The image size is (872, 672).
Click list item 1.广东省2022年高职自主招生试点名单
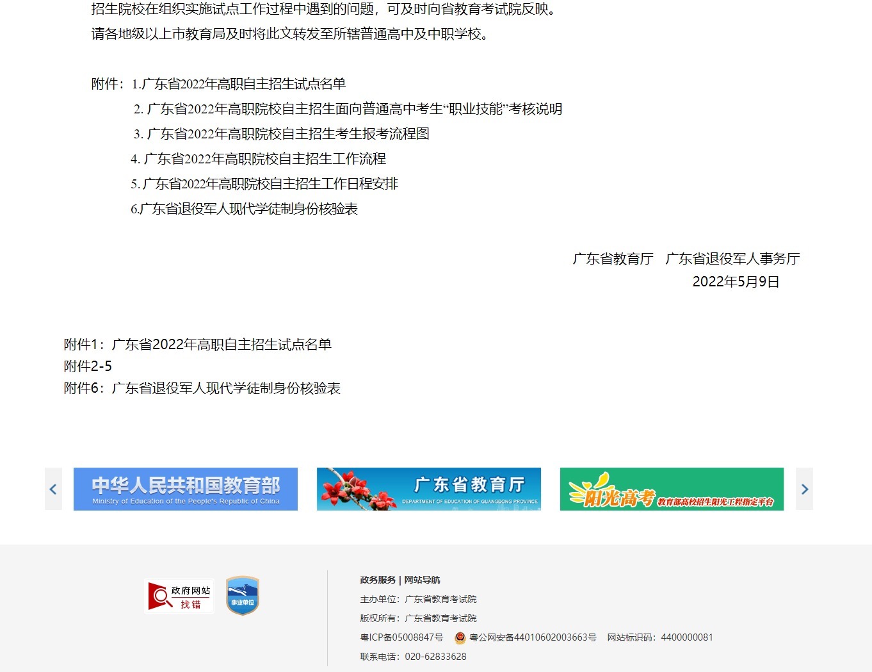pyautogui.click(x=239, y=84)
